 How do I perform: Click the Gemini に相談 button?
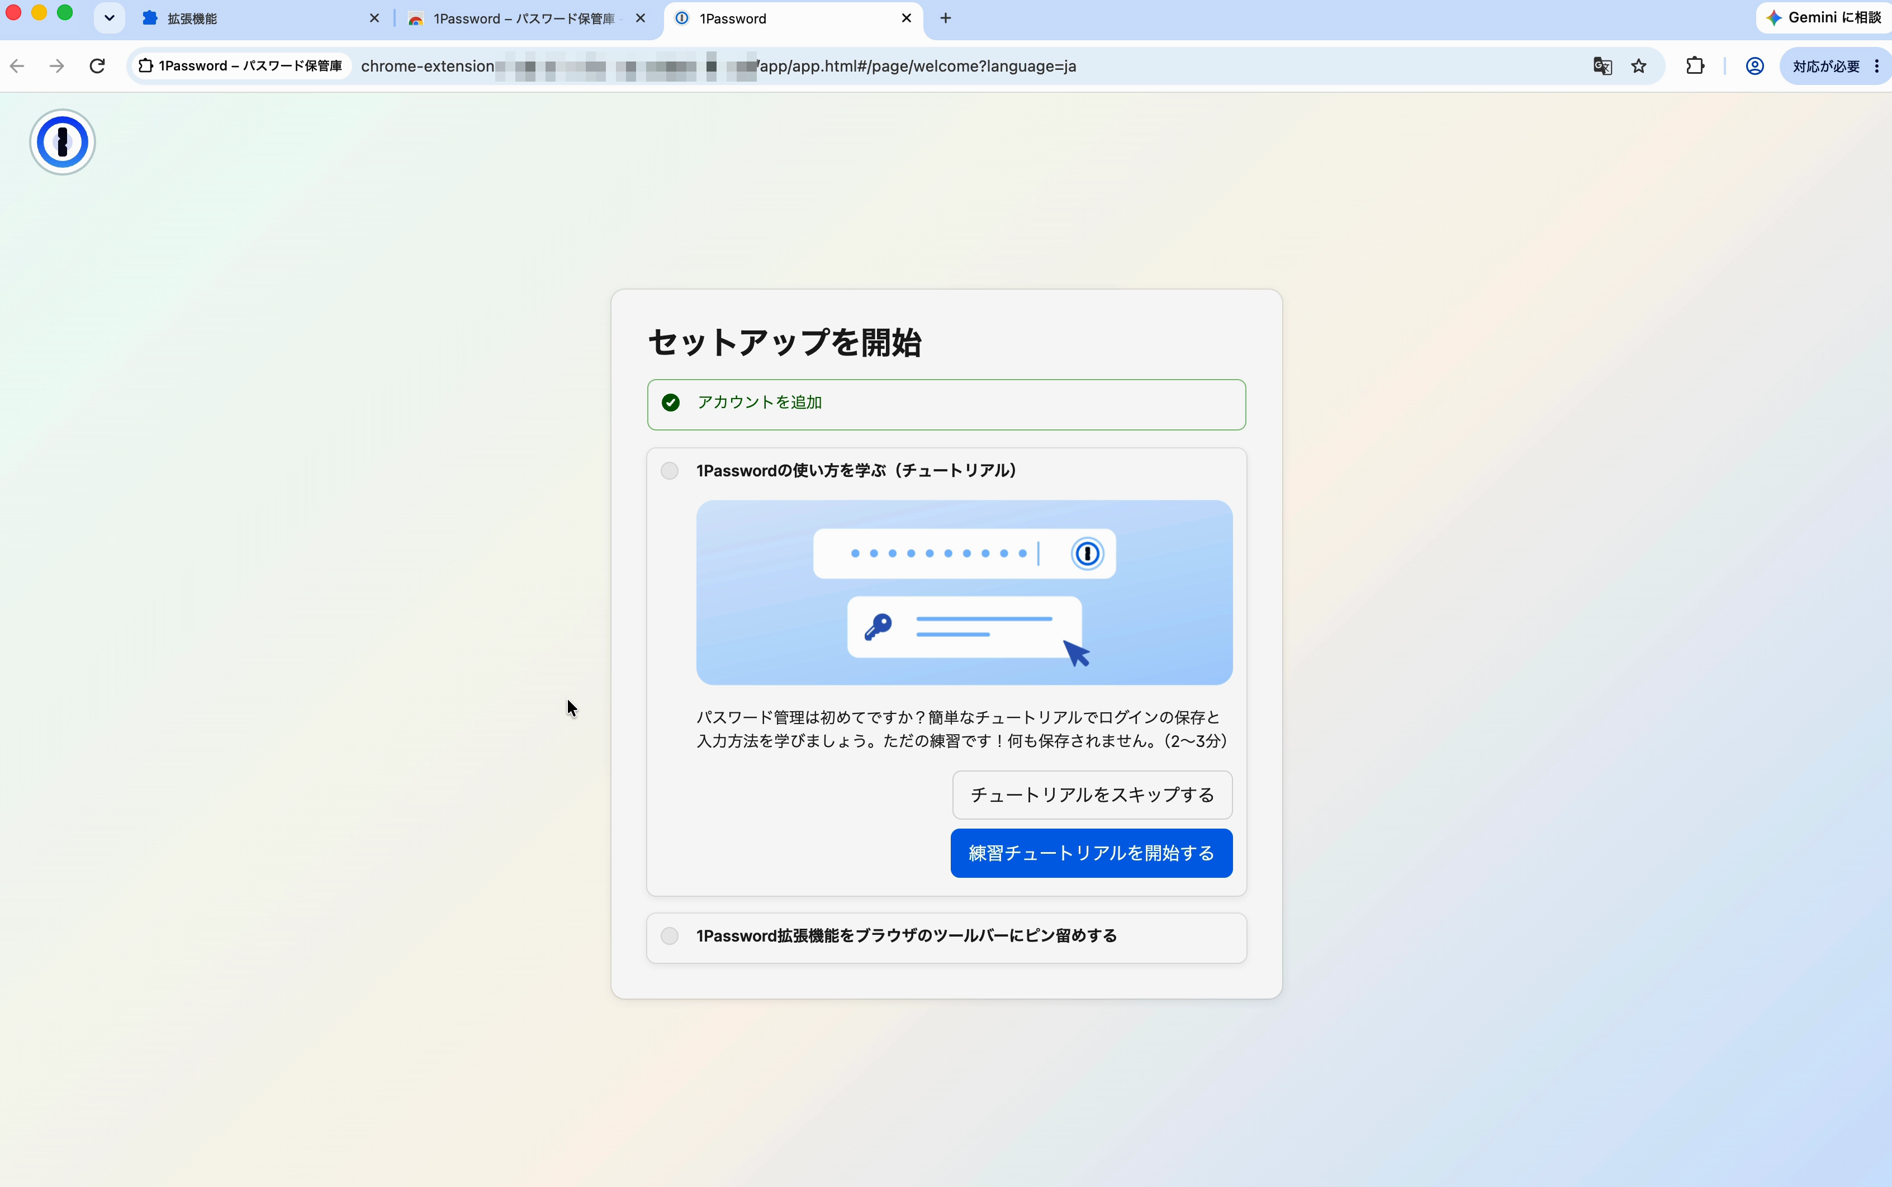click(1824, 17)
